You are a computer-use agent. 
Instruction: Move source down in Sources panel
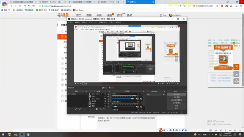tap(104, 109)
